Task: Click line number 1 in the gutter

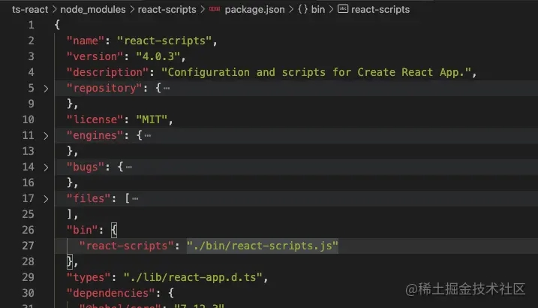Action: [x=32, y=25]
